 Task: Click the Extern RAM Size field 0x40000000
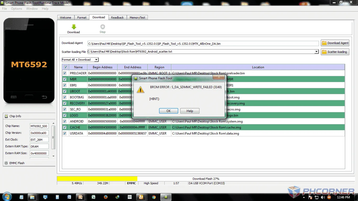click(x=39, y=153)
